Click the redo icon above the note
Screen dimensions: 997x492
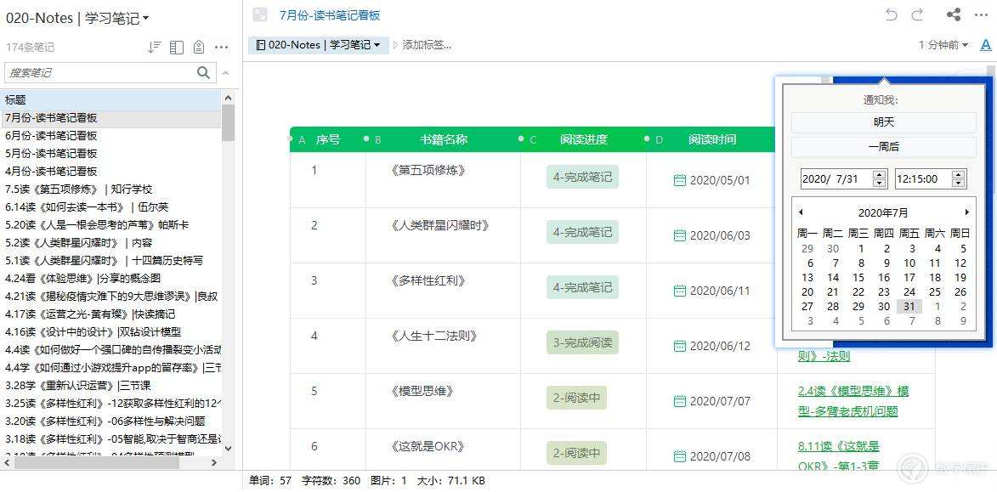tap(917, 14)
